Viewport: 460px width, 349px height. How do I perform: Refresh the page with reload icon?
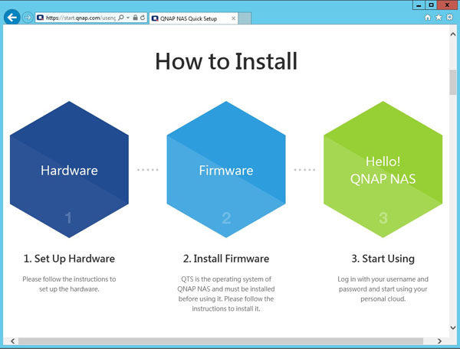tap(143, 18)
